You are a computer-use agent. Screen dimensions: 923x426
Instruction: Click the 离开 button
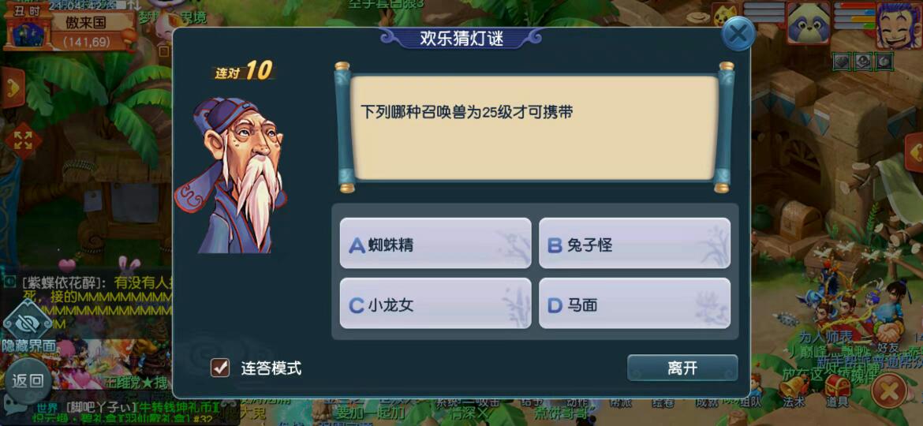[682, 368]
